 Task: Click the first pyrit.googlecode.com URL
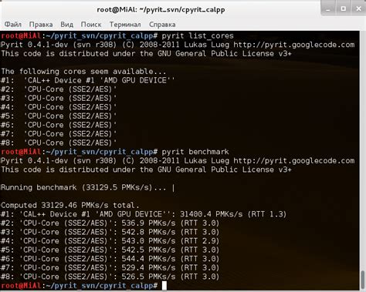coord(294,45)
